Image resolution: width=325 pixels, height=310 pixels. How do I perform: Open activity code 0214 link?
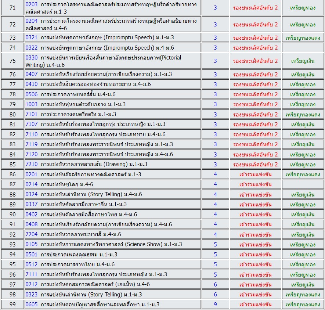coord(31,184)
